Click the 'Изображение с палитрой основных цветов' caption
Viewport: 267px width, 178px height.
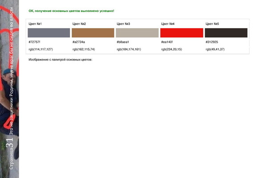[61, 60]
